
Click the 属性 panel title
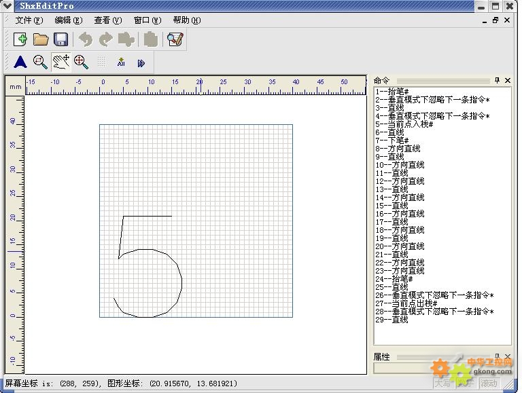381,357
